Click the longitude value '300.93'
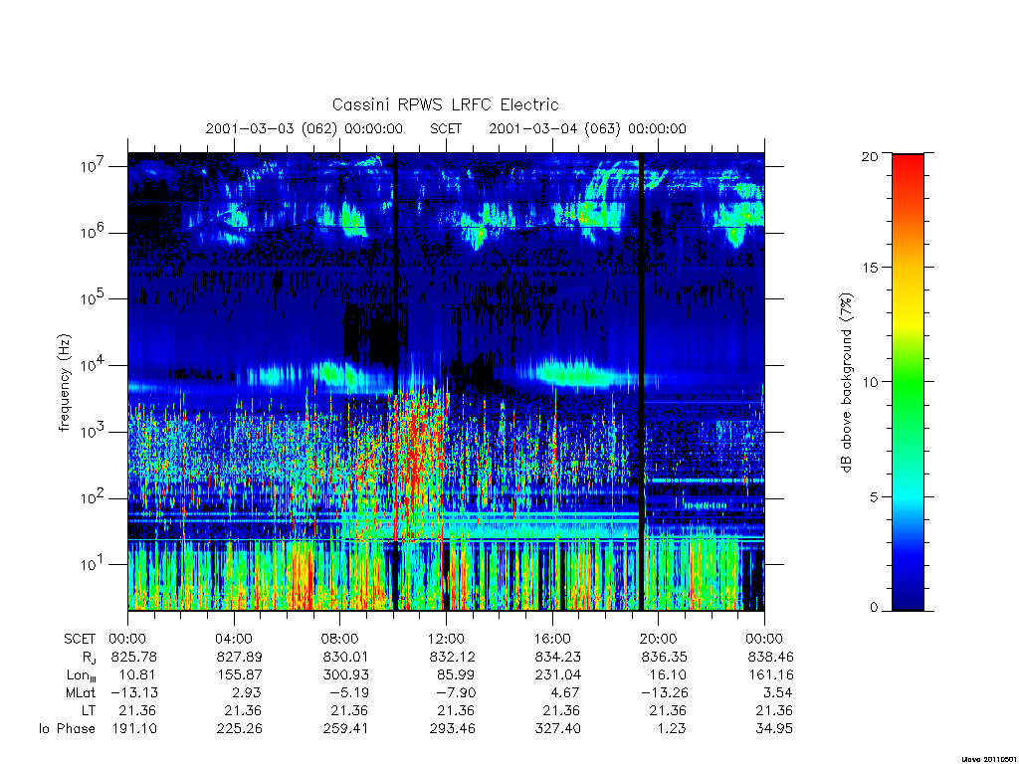 click(x=345, y=675)
